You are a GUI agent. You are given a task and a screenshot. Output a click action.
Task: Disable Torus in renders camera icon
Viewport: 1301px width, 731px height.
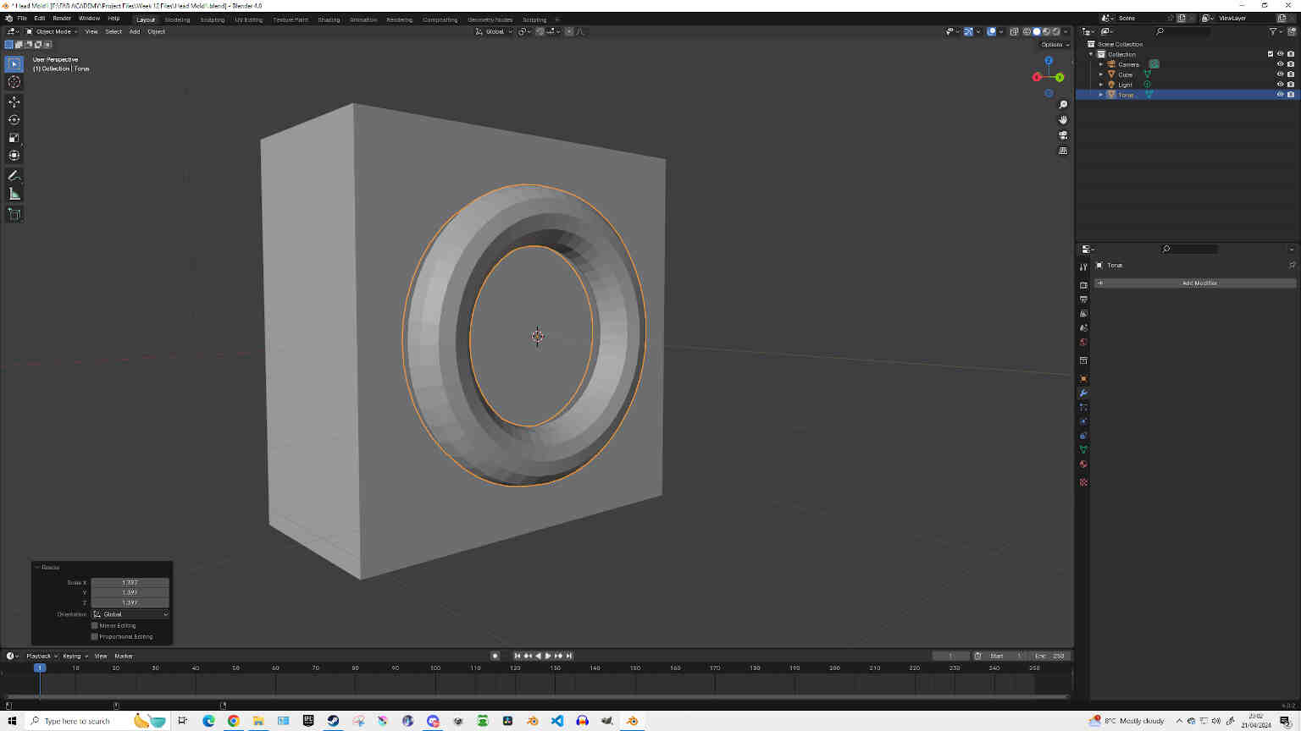click(x=1290, y=95)
